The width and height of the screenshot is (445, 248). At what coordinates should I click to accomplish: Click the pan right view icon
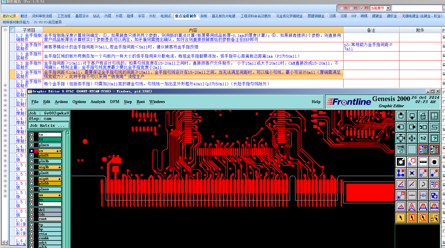[412, 127]
